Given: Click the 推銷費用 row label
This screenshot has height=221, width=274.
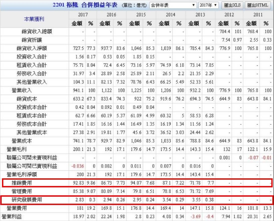Looking at the screenshot, I should pos(22,183).
